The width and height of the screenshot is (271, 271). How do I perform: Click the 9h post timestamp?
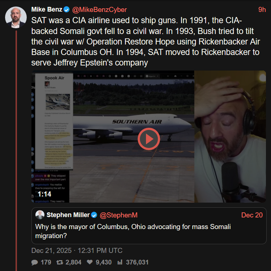coord(262,10)
